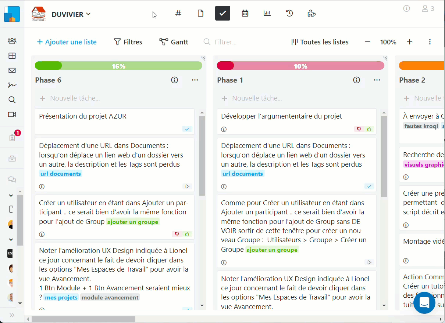Click the search magnifier in left sidebar

coord(12,100)
